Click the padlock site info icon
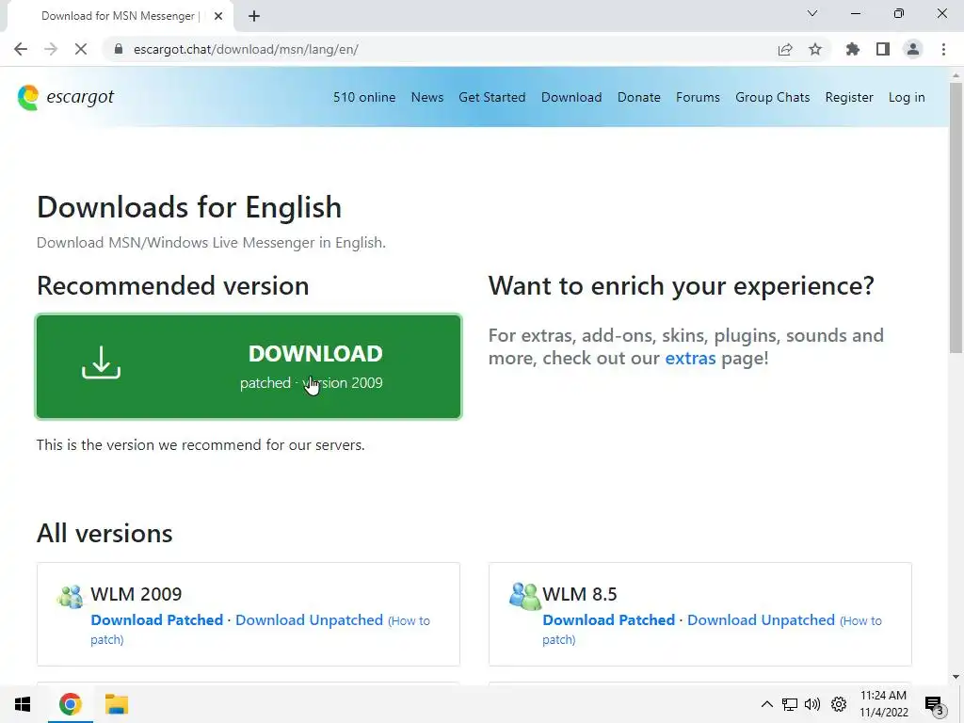 pos(119,49)
